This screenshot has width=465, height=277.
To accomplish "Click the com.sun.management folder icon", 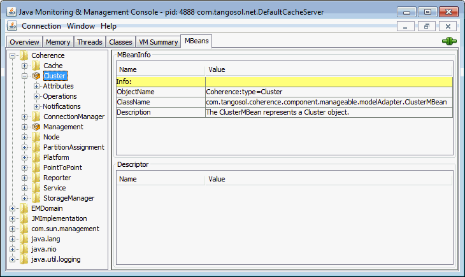I will [24, 229].
